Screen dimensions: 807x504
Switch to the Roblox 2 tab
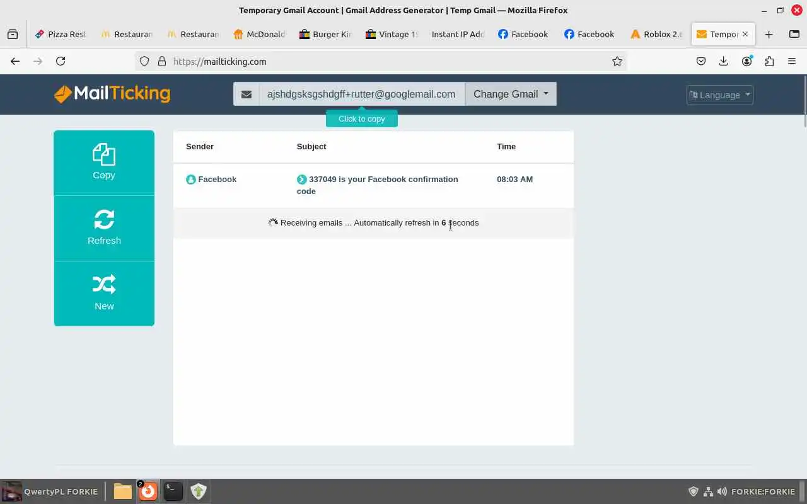656,34
